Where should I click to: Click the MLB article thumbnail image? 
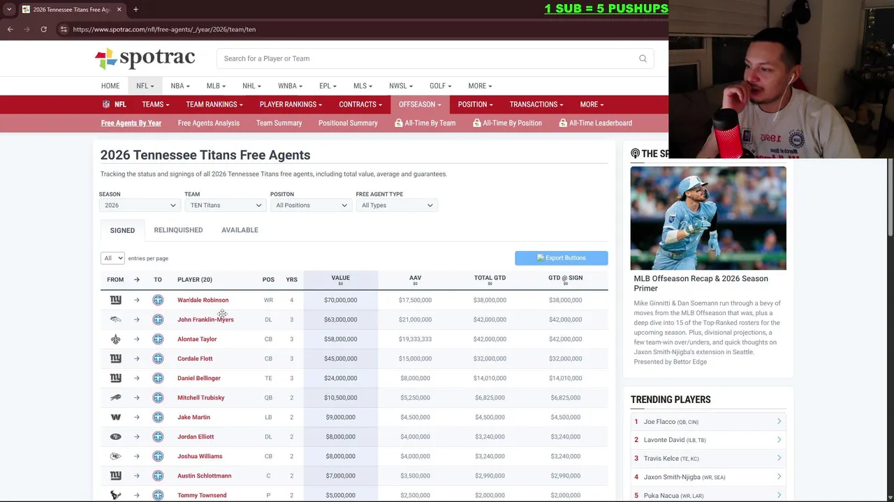click(708, 218)
